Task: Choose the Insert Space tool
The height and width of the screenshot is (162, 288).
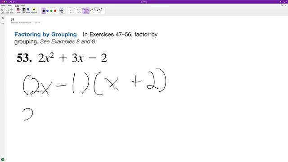Action: pos(12,11)
